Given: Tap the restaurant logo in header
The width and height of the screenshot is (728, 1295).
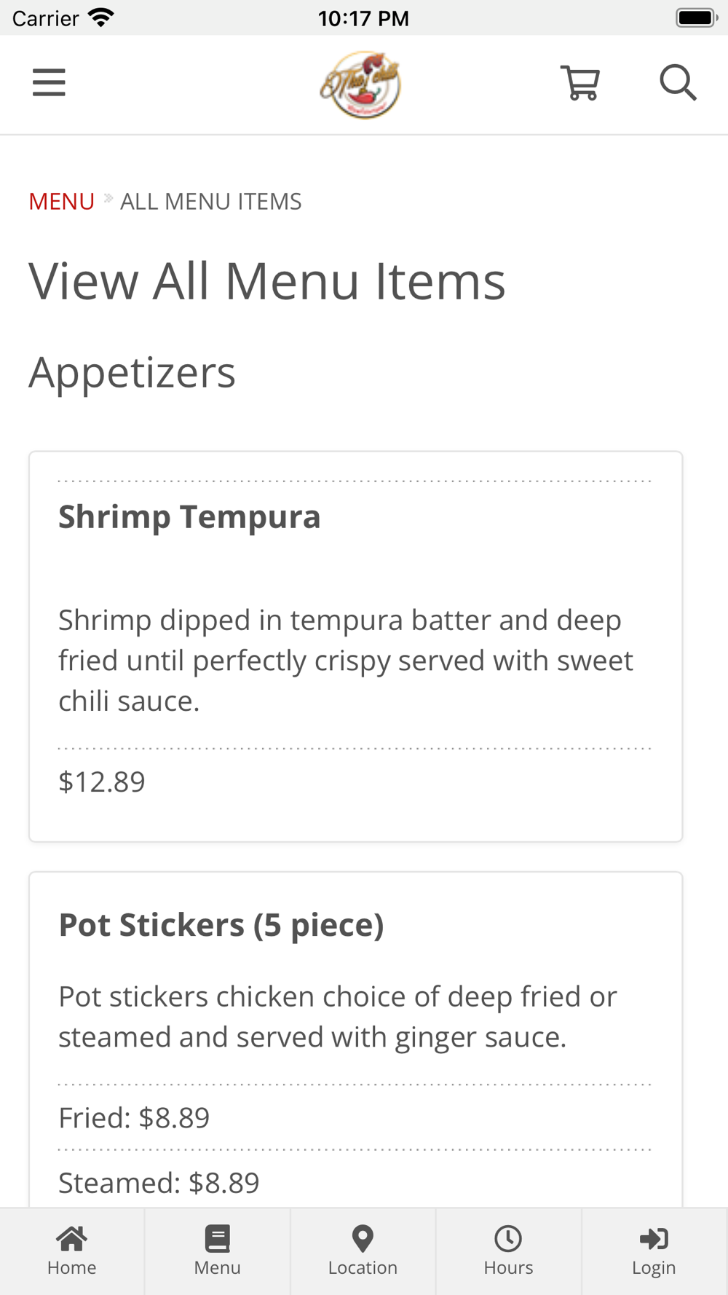Looking at the screenshot, I should click(x=361, y=85).
